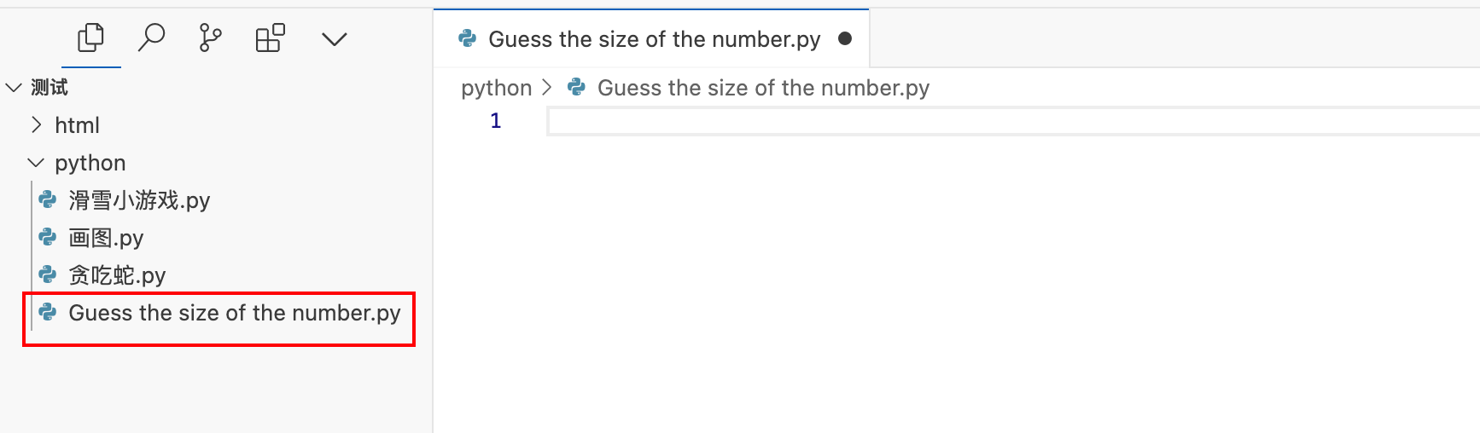The height and width of the screenshot is (433, 1480).
Task: Click the python folder breadcrumb
Action: pyautogui.click(x=496, y=88)
